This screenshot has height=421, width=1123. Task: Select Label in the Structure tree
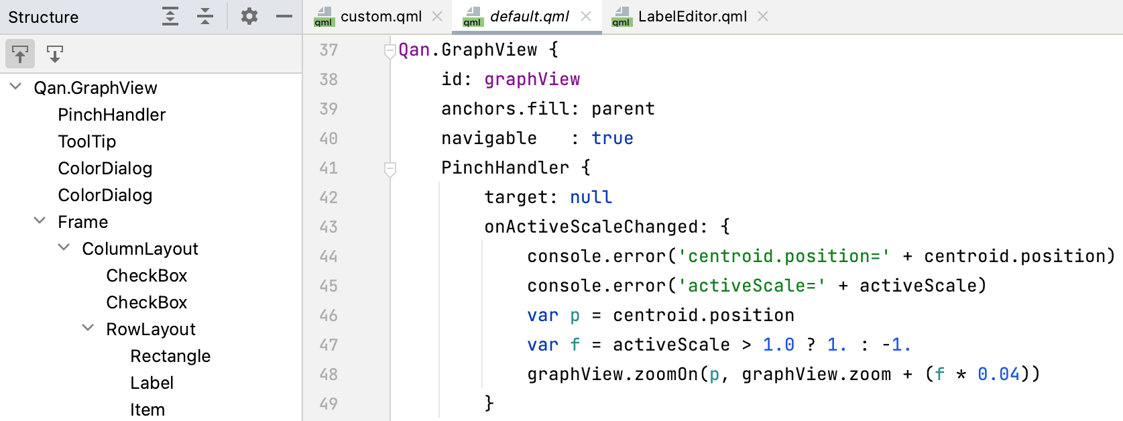pos(152,383)
